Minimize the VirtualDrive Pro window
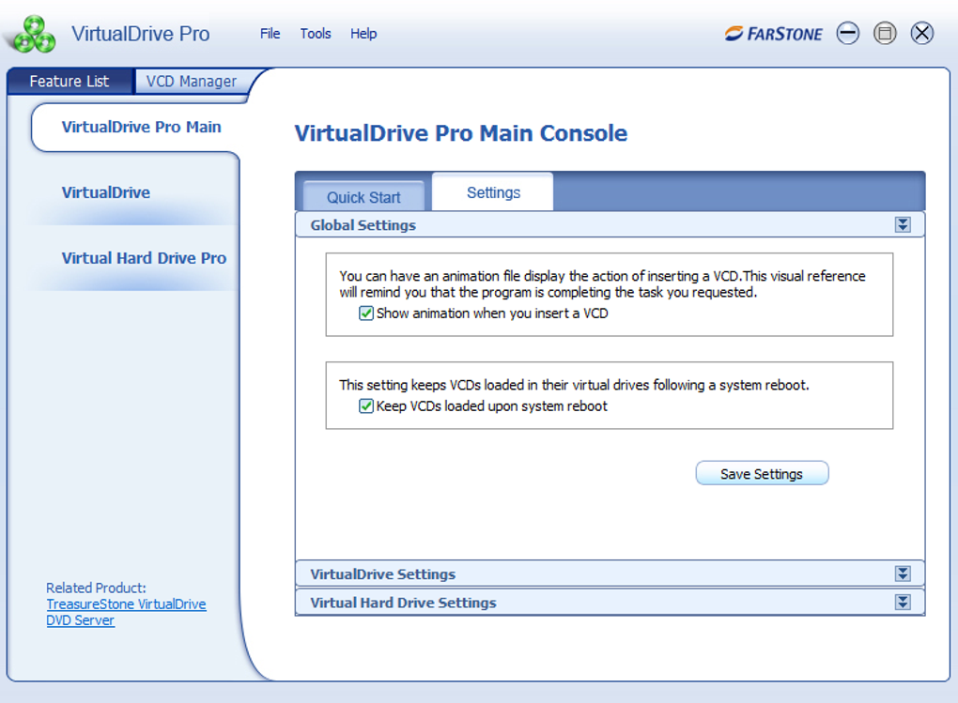Screen dimensions: 958x703 click(x=848, y=33)
